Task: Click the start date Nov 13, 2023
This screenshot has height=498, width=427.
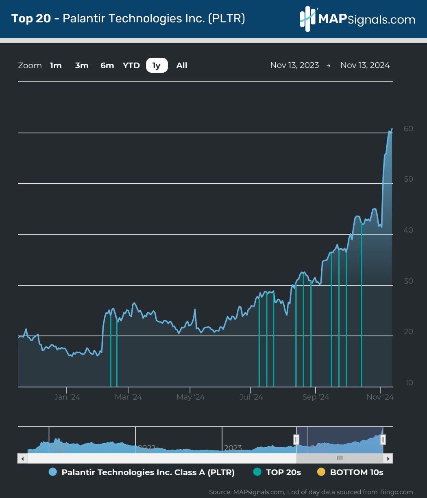Action: click(x=294, y=65)
